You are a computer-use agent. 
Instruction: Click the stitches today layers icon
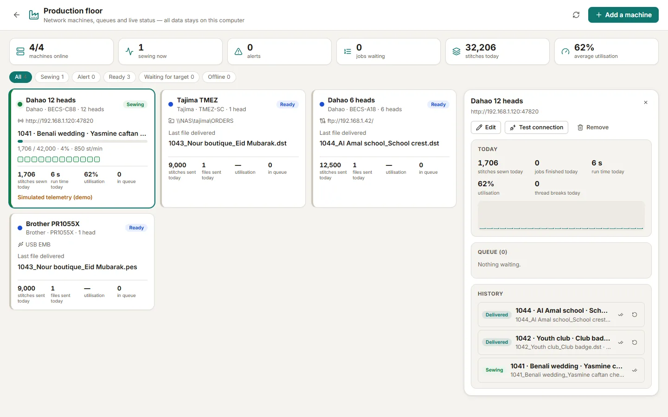[x=456, y=51]
